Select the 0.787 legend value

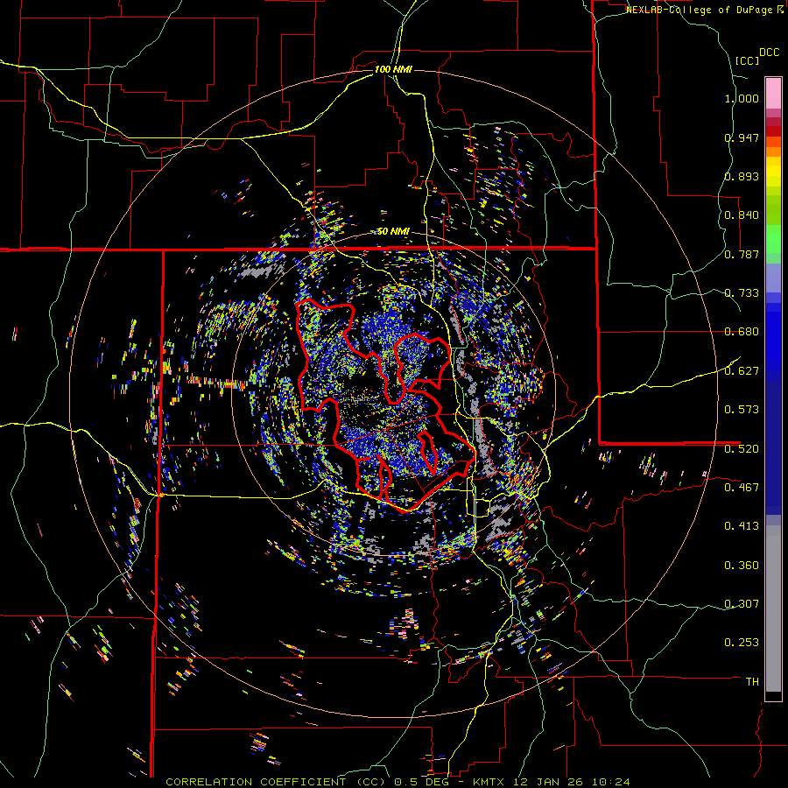click(x=742, y=254)
